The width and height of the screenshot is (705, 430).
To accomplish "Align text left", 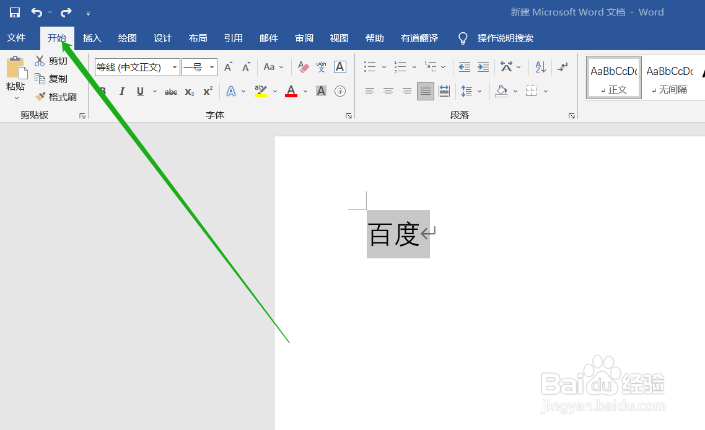I will (370, 91).
